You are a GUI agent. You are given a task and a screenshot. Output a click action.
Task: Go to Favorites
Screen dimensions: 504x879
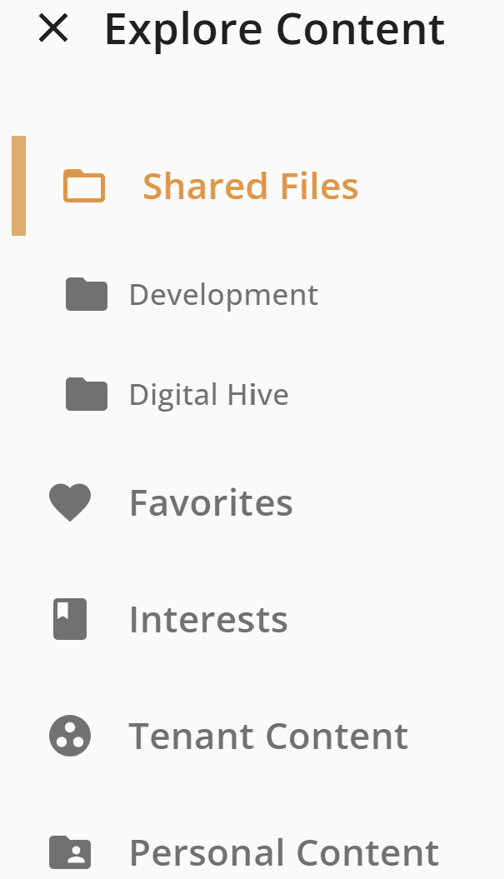click(212, 503)
